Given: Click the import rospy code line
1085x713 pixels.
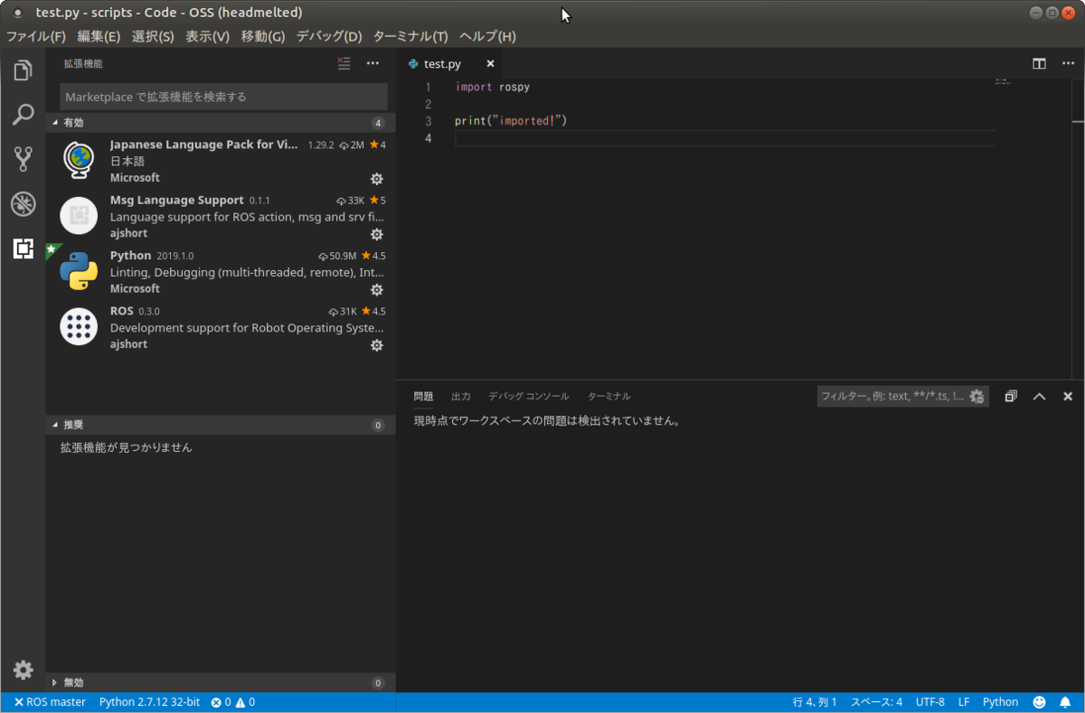Looking at the screenshot, I should coord(492,88).
